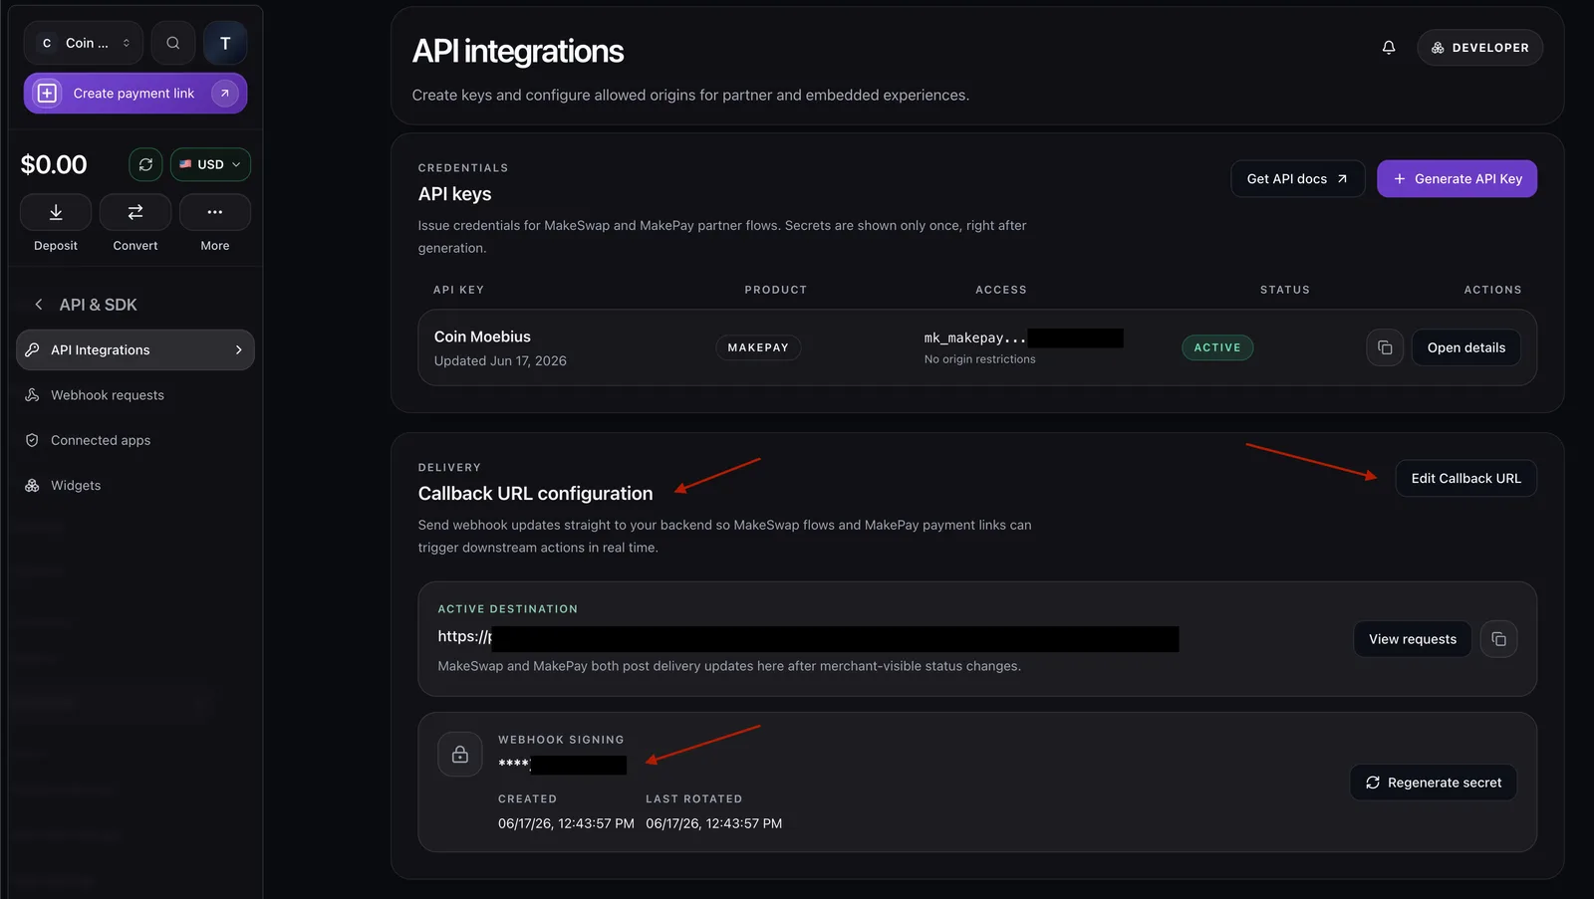Click the View requests button

tap(1412, 639)
